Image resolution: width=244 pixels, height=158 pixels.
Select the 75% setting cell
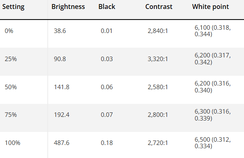11,115
